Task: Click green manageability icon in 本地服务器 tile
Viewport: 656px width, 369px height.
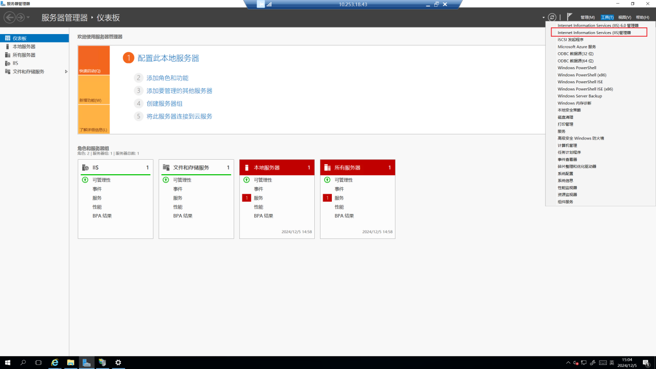Action: pyautogui.click(x=247, y=180)
